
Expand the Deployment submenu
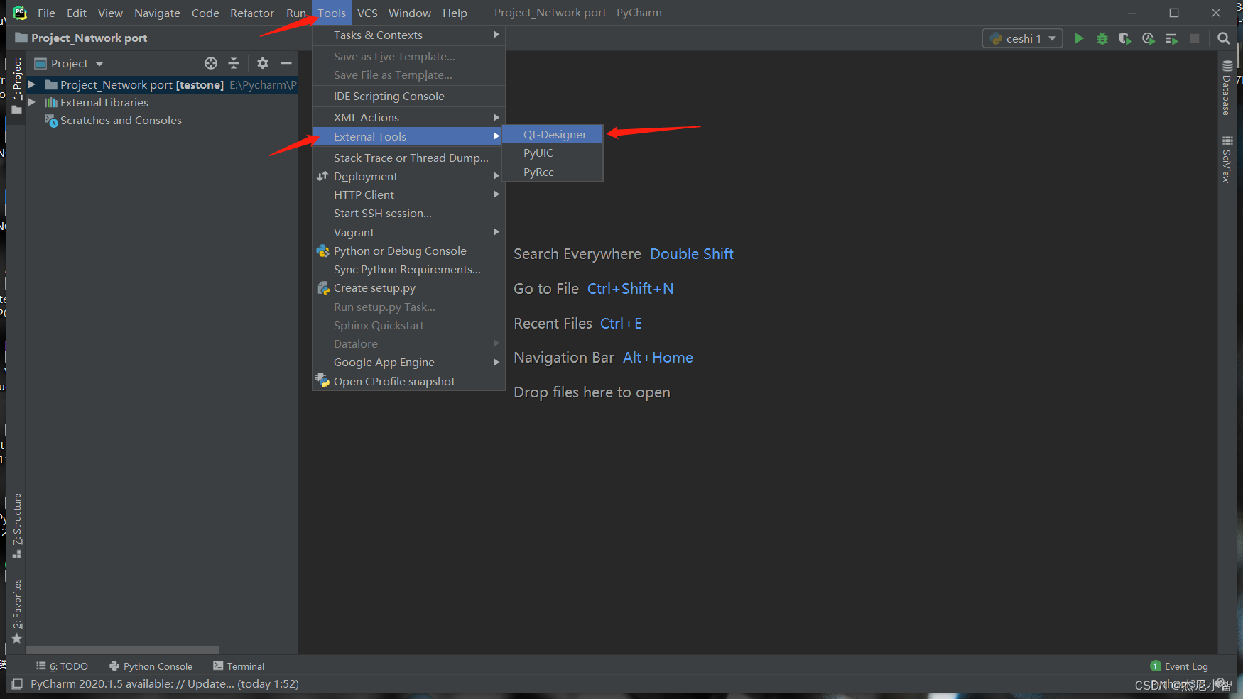pos(408,176)
